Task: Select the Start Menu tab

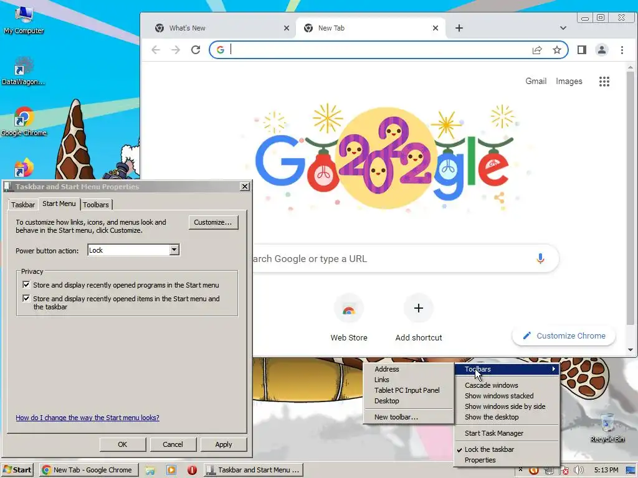Action: point(59,204)
